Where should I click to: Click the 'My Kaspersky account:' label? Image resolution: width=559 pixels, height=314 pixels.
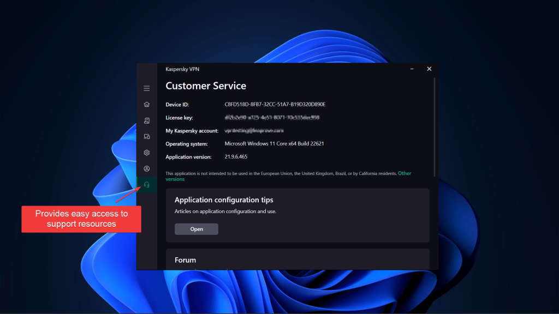[192, 131]
